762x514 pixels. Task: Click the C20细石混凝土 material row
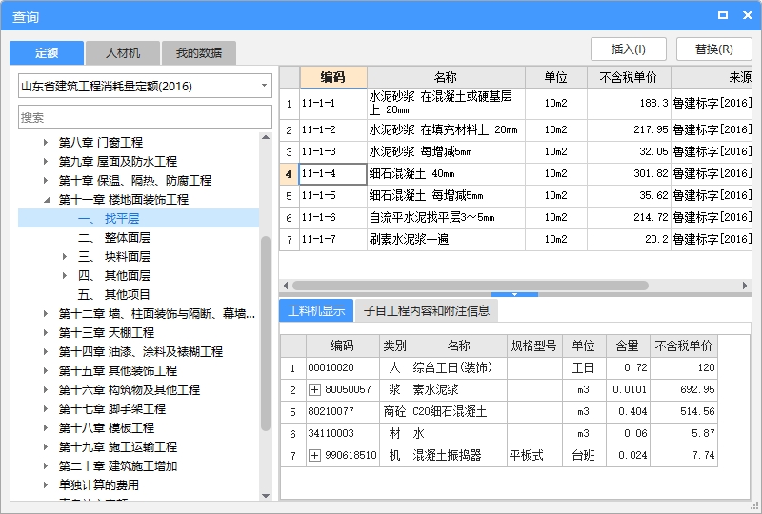[x=498, y=411]
